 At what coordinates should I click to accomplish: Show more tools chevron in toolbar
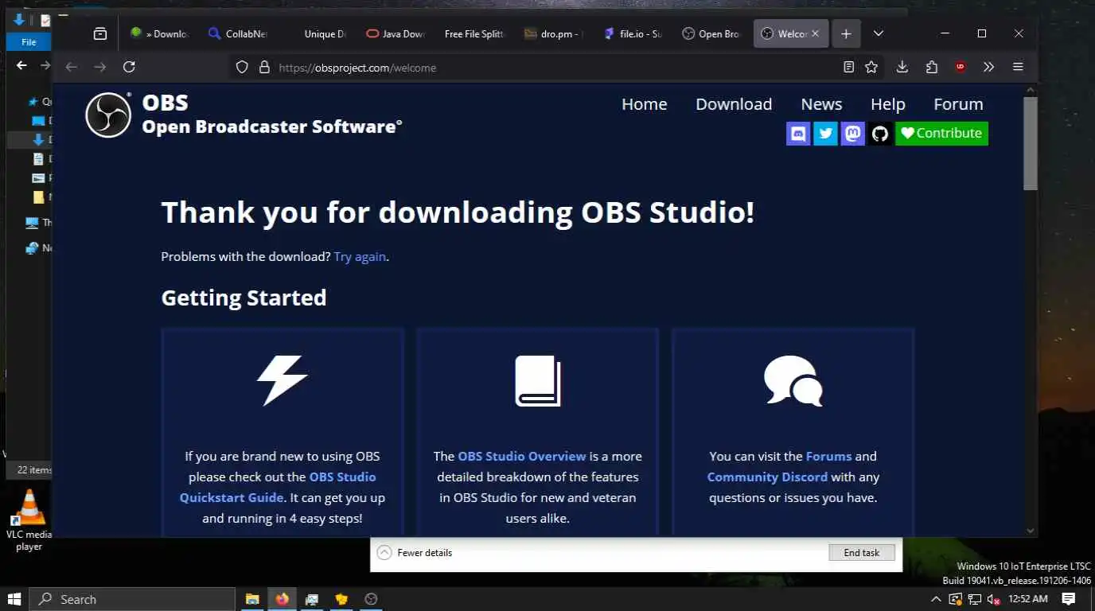(988, 68)
